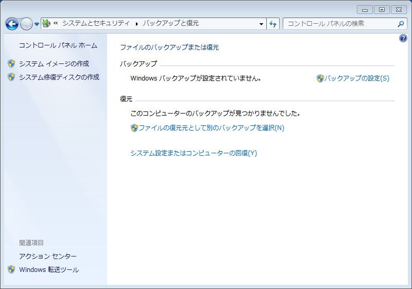The image size is (412, 289).
Task: Click ファイルの復元元として別のバックアップを選択(N) link
Action: pyautogui.click(x=212, y=128)
